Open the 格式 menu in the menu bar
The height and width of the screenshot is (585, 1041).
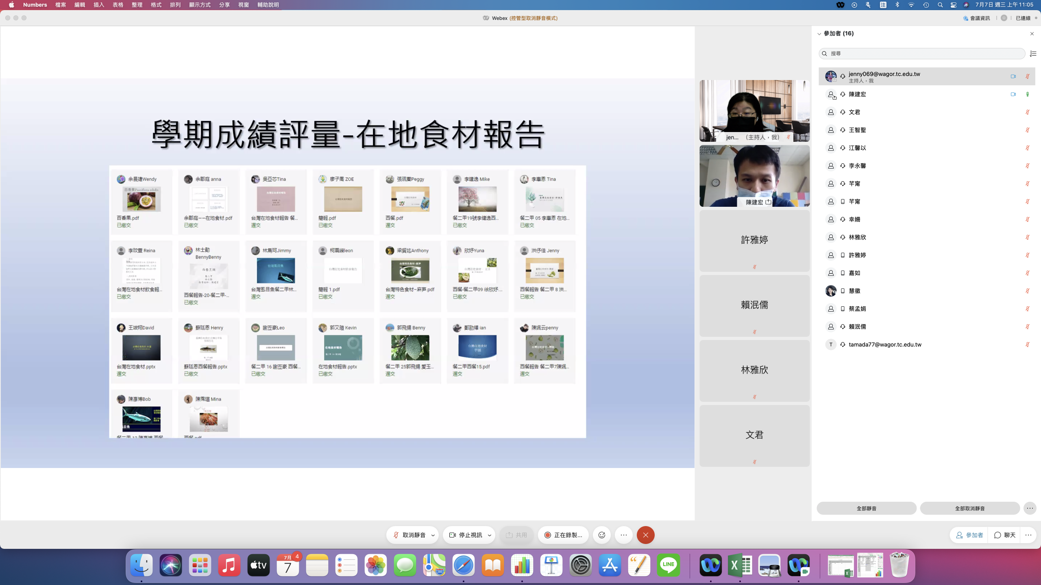156,5
